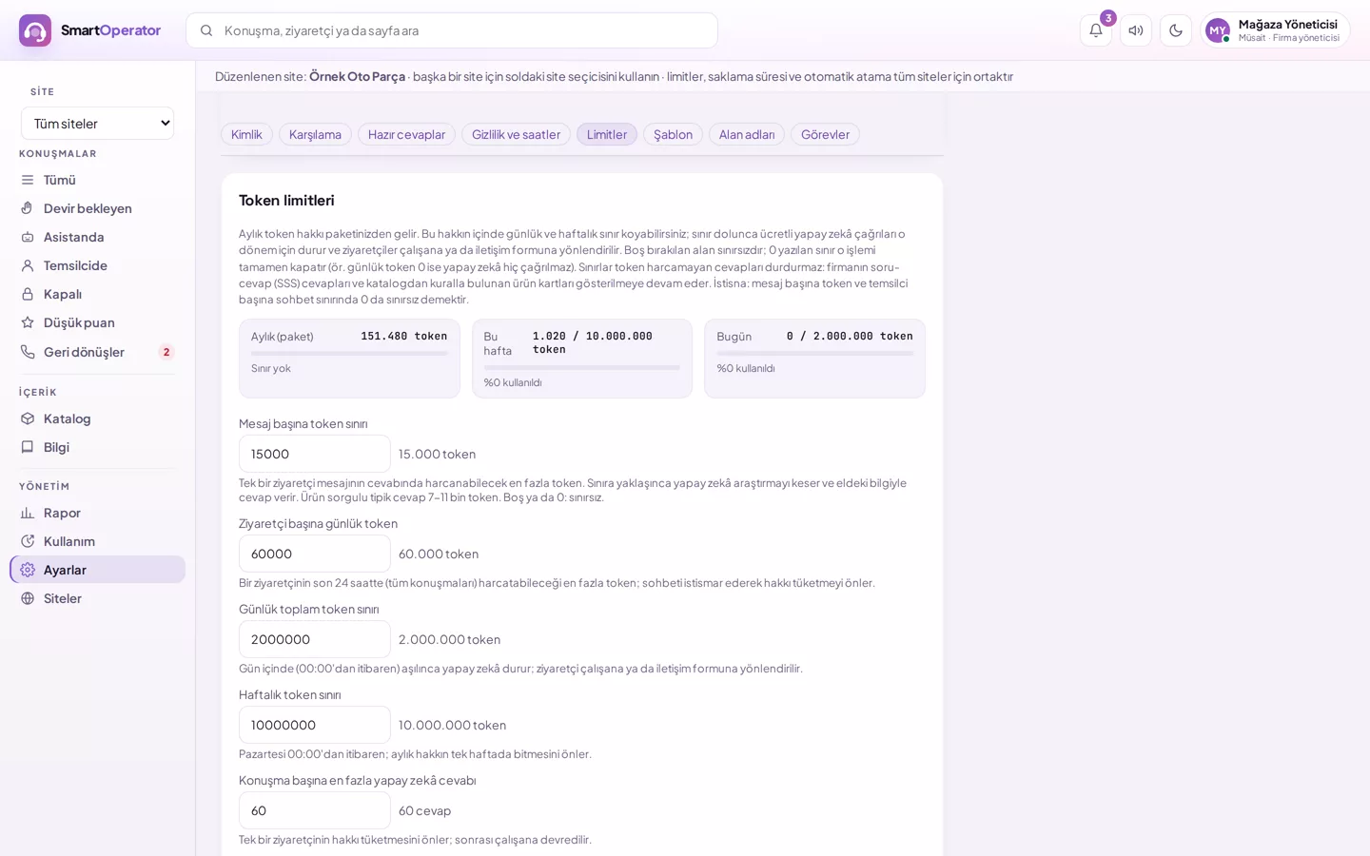Click the Geri dönüşler count badge 2
The image size is (1370, 856).
pos(166,352)
